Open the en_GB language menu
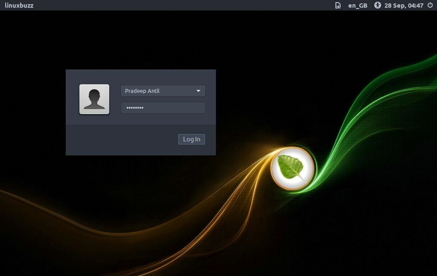437x276 pixels. 358,6
